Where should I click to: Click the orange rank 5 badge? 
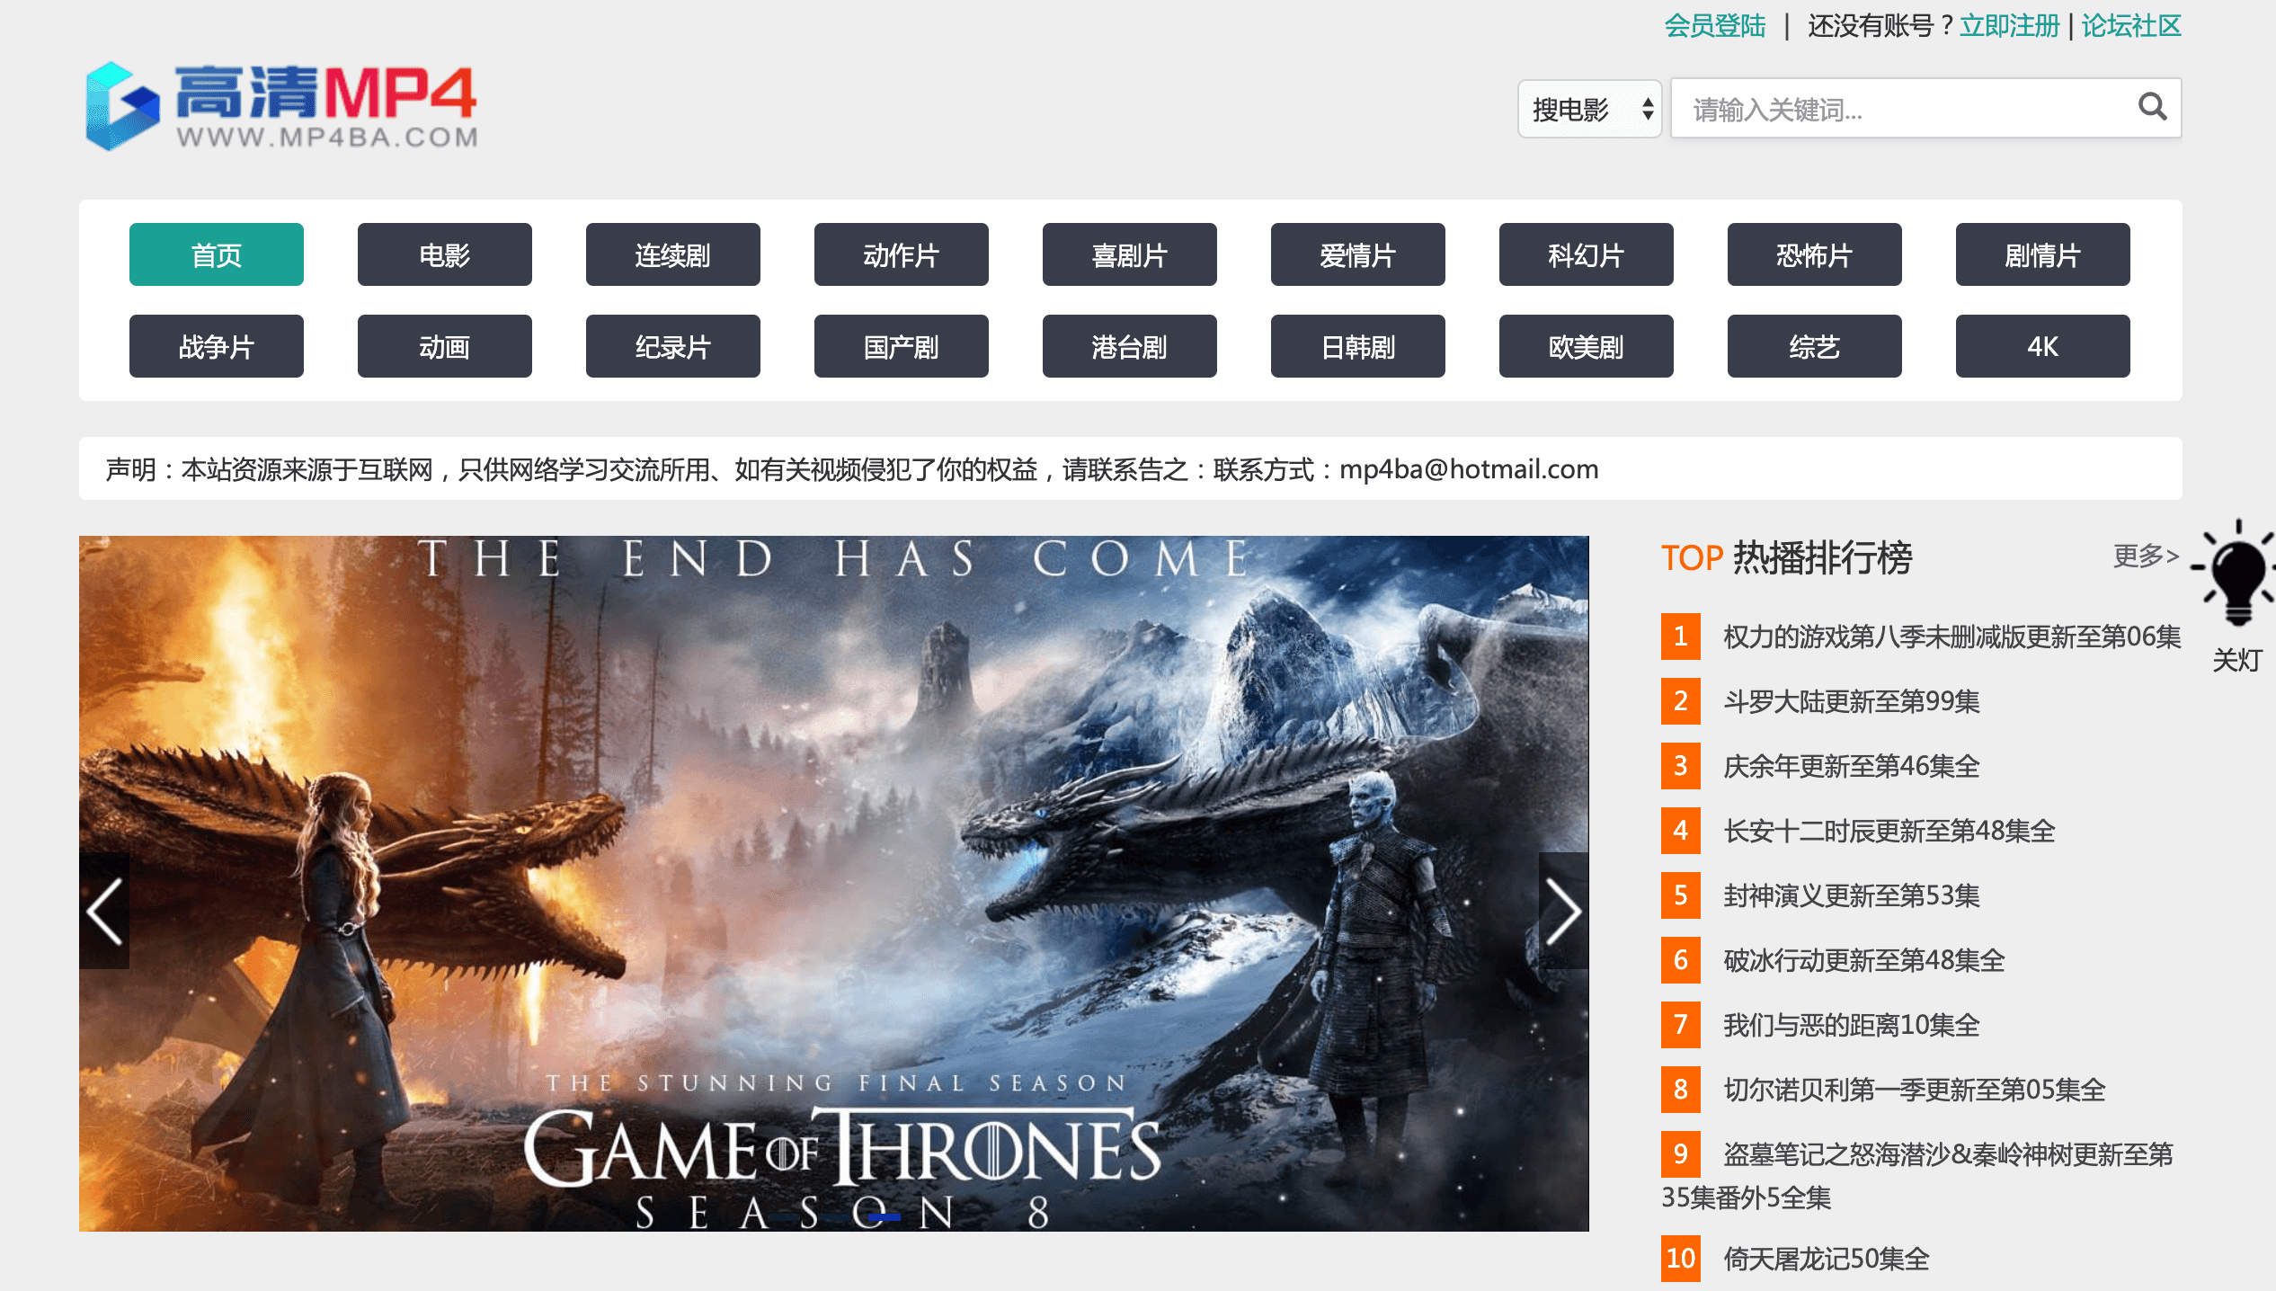[1680, 895]
